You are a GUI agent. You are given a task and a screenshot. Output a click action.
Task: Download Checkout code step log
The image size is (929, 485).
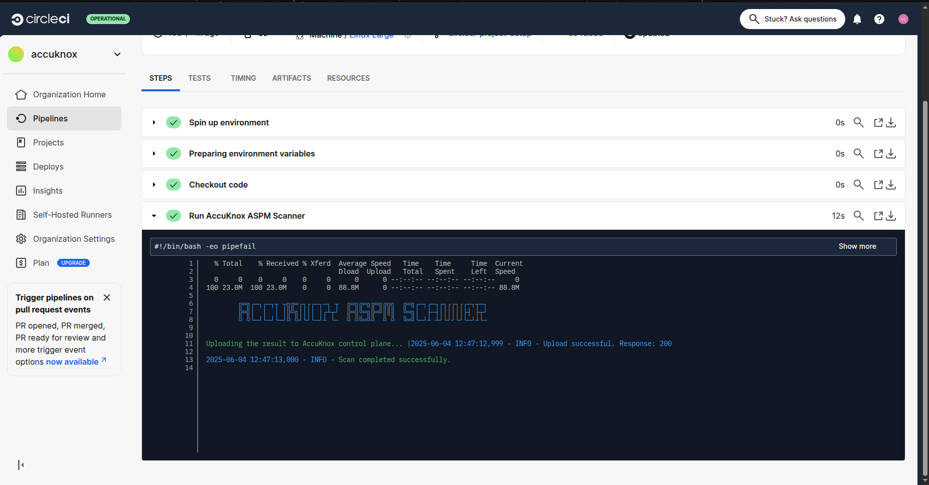pos(891,185)
